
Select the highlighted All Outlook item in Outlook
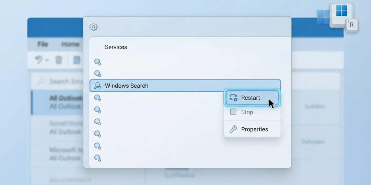pos(57,102)
